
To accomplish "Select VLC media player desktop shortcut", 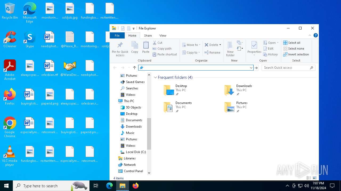I will tap(10, 156).
